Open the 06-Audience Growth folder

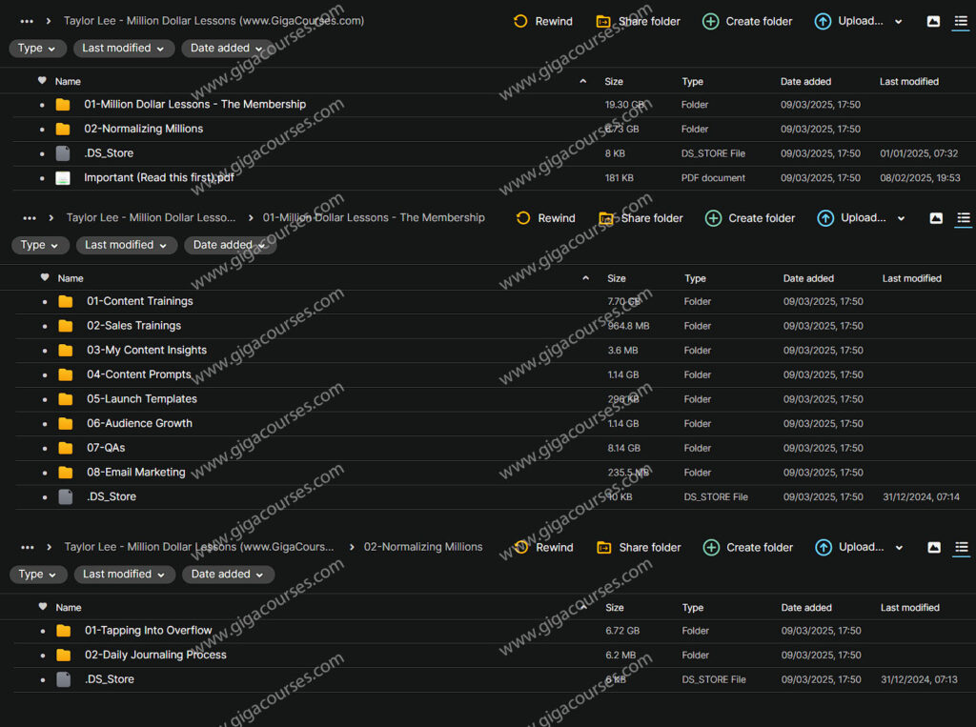coord(139,423)
